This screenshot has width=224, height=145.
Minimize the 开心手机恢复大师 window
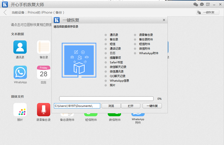(x=214, y=5)
